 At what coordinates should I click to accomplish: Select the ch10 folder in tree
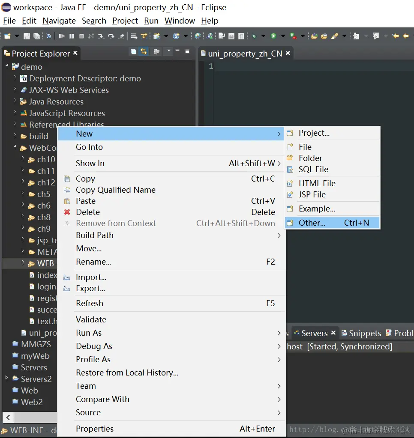coord(46,160)
